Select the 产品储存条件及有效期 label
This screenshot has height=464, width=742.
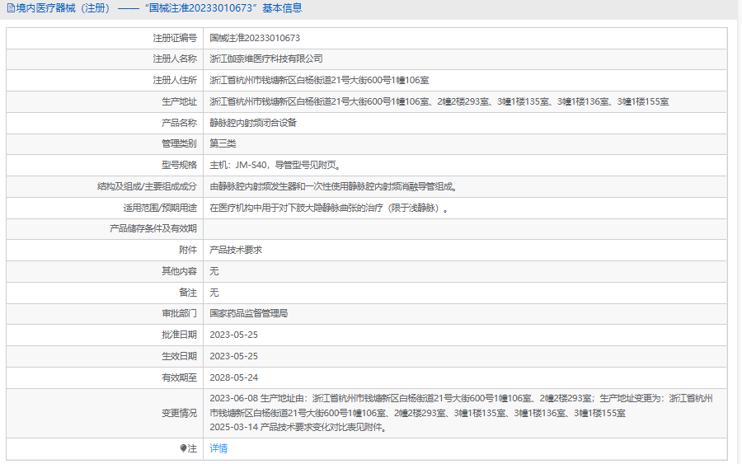153,228
